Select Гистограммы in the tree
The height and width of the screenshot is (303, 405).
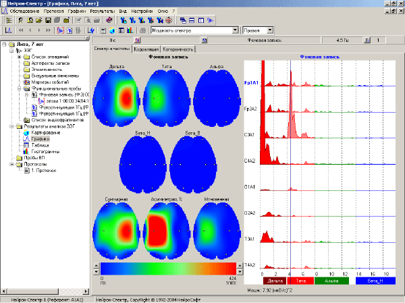point(45,152)
